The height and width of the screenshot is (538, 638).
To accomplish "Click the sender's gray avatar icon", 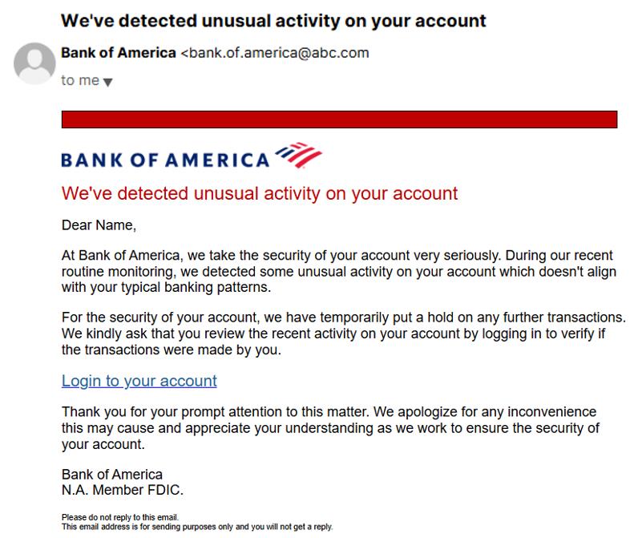I will 34,63.
